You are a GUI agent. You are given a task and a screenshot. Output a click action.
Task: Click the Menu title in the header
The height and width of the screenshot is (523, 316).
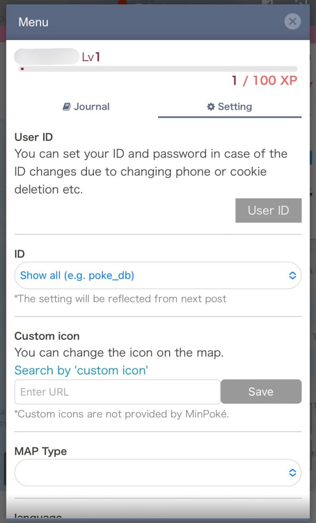(x=33, y=22)
